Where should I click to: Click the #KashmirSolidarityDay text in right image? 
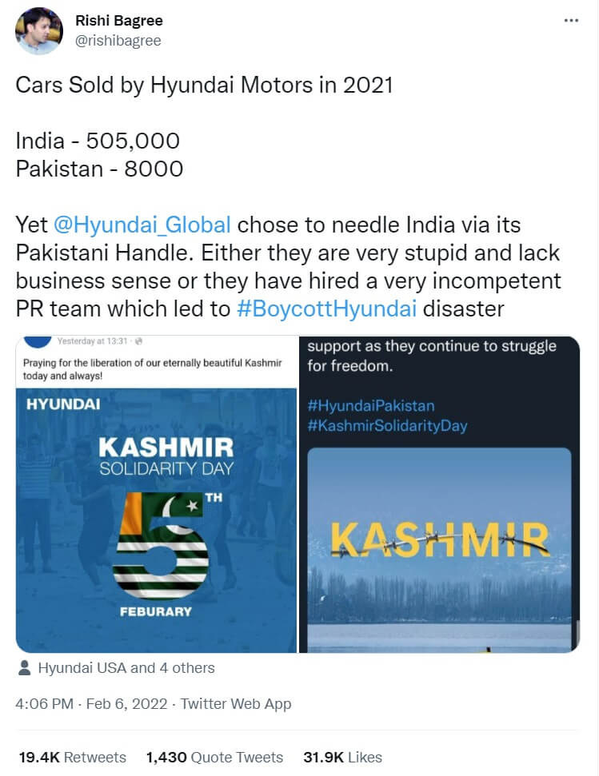(386, 426)
